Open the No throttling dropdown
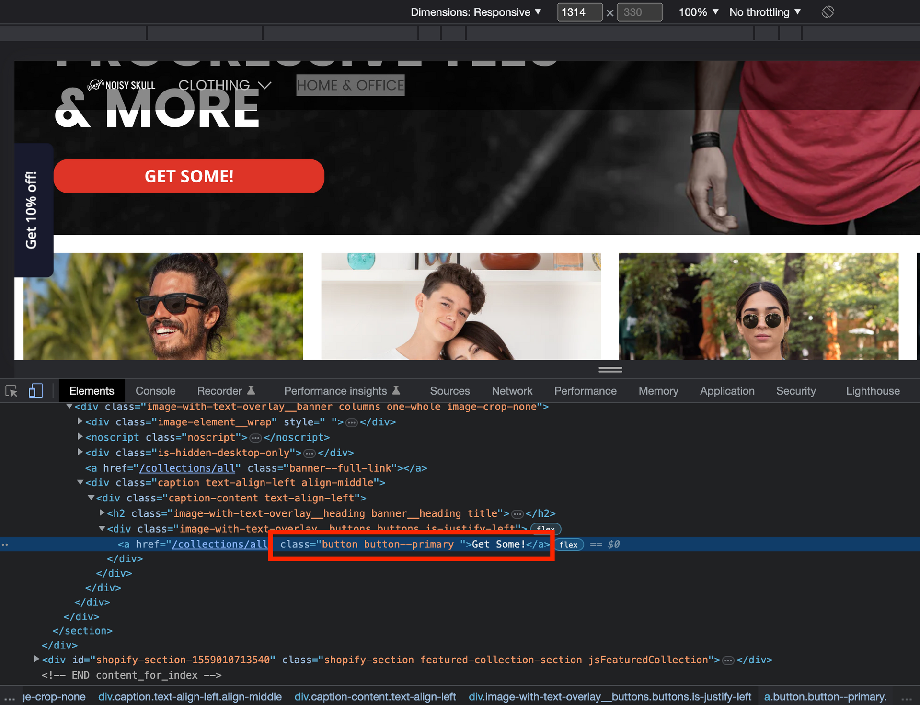Image resolution: width=920 pixels, height=705 pixels. click(x=765, y=12)
